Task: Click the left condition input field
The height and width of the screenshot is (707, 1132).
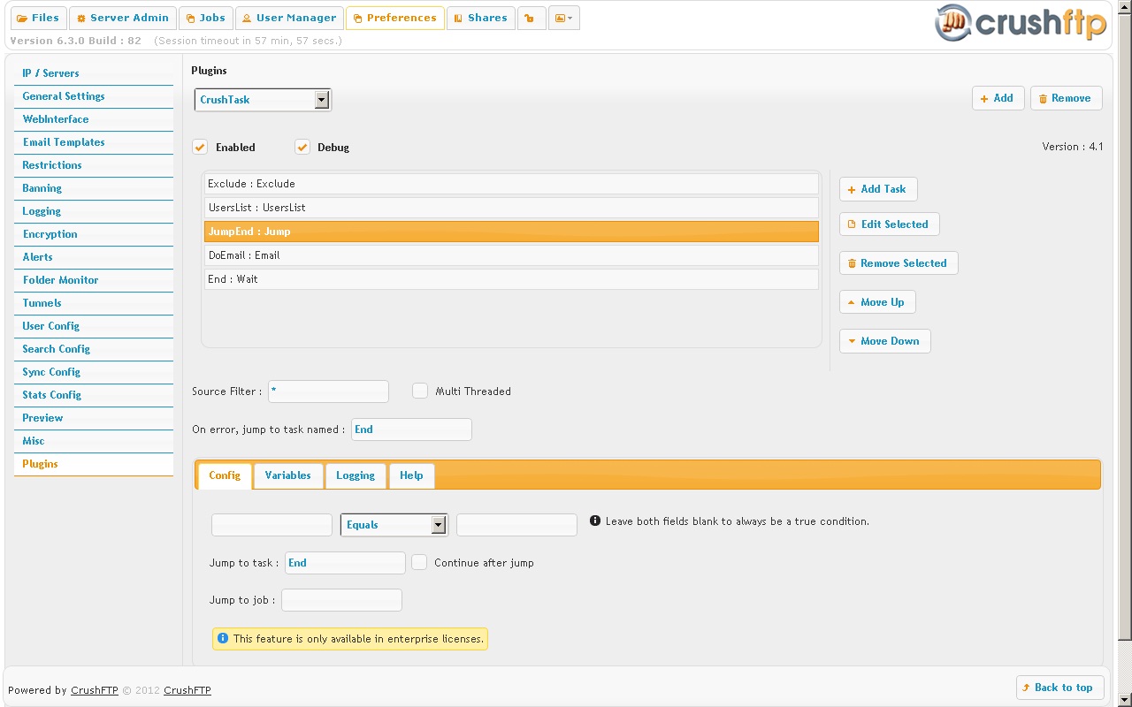Action: 272,525
